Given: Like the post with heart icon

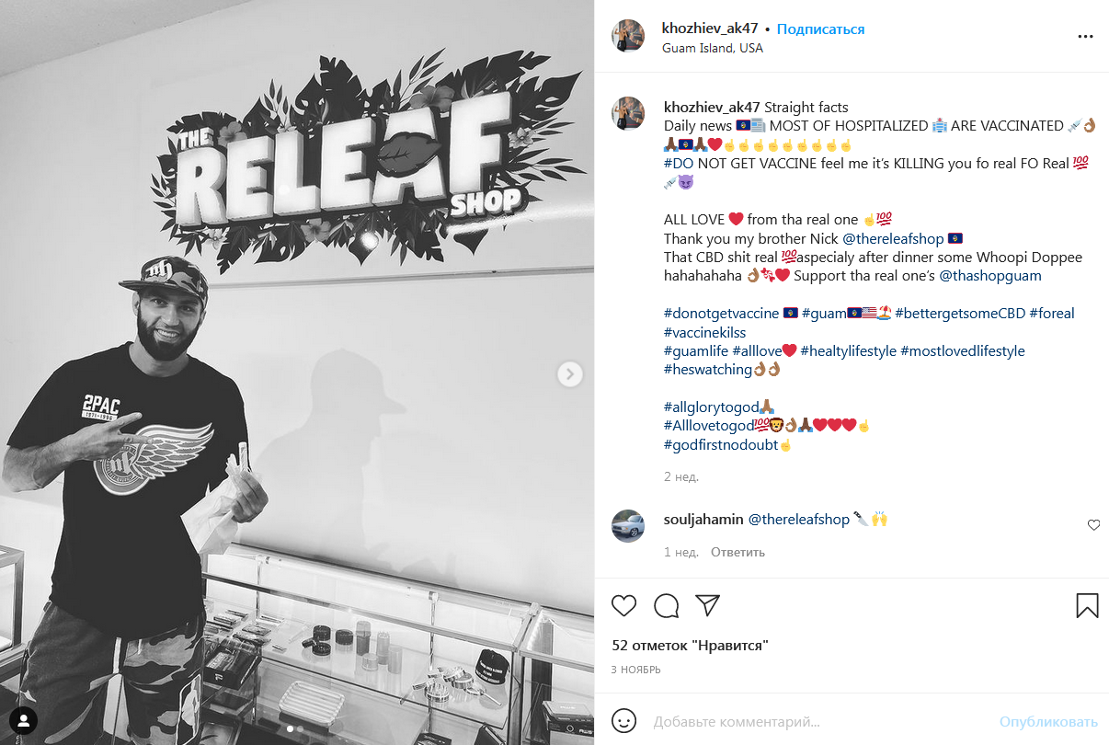Looking at the screenshot, I should click(x=624, y=605).
